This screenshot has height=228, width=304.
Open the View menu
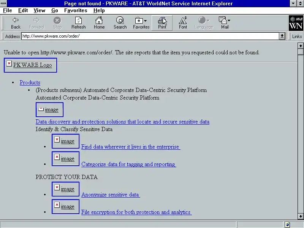40,11
